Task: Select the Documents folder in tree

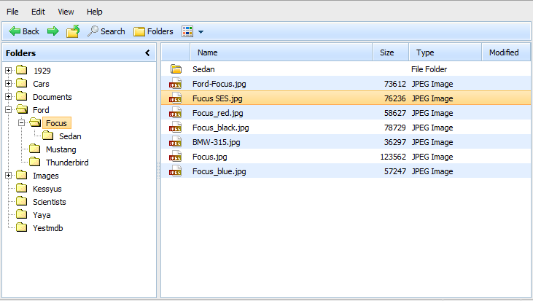Action: coord(52,97)
